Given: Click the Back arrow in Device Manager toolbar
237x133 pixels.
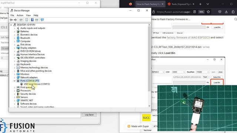Looking at the screenshot, I should click(x=11, y=20).
